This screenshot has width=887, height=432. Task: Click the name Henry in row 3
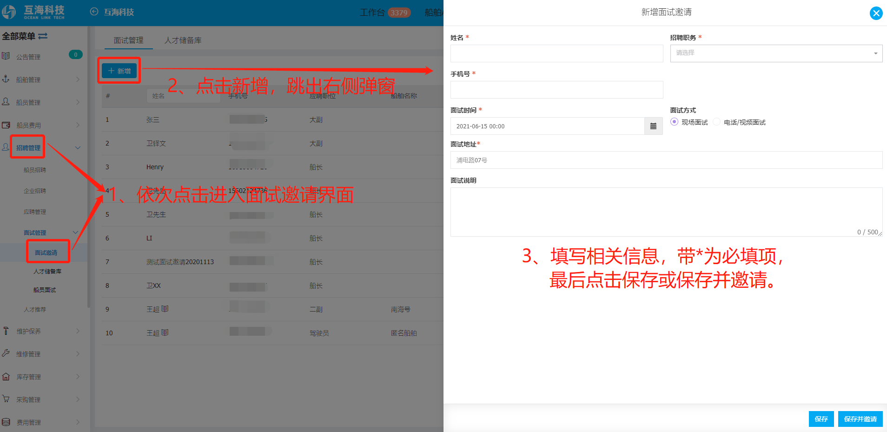155,167
